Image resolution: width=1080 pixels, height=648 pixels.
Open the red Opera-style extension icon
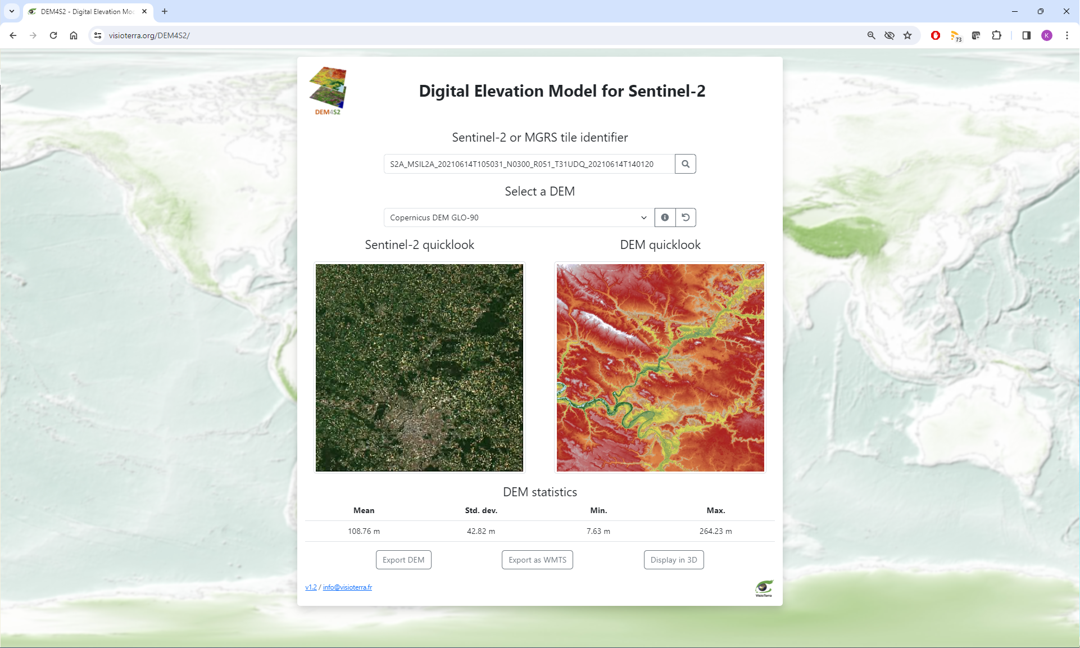pyautogui.click(x=936, y=35)
